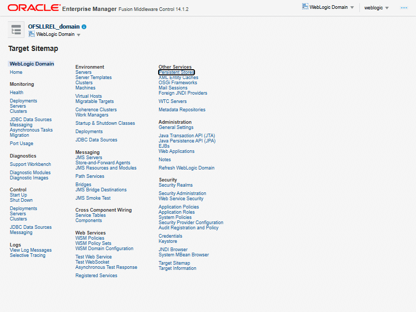The height and width of the screenshot is (312, 416).
Task: Open Support Workbench under Diagnostics
Action: tap(30, 164)
